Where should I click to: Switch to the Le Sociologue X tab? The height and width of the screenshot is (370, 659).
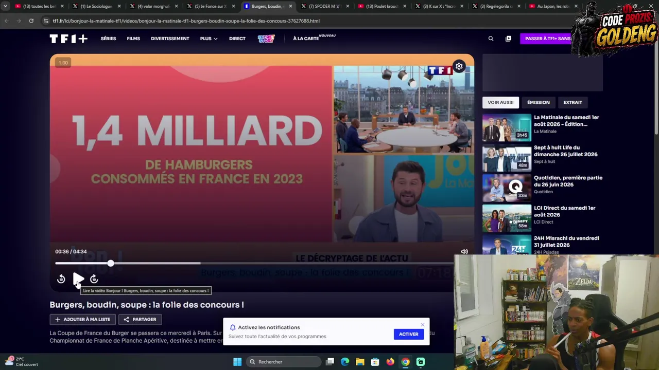tap(96, 6)
